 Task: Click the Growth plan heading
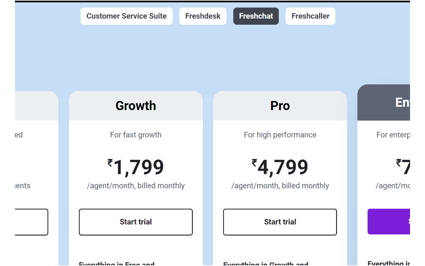[136, 106]
